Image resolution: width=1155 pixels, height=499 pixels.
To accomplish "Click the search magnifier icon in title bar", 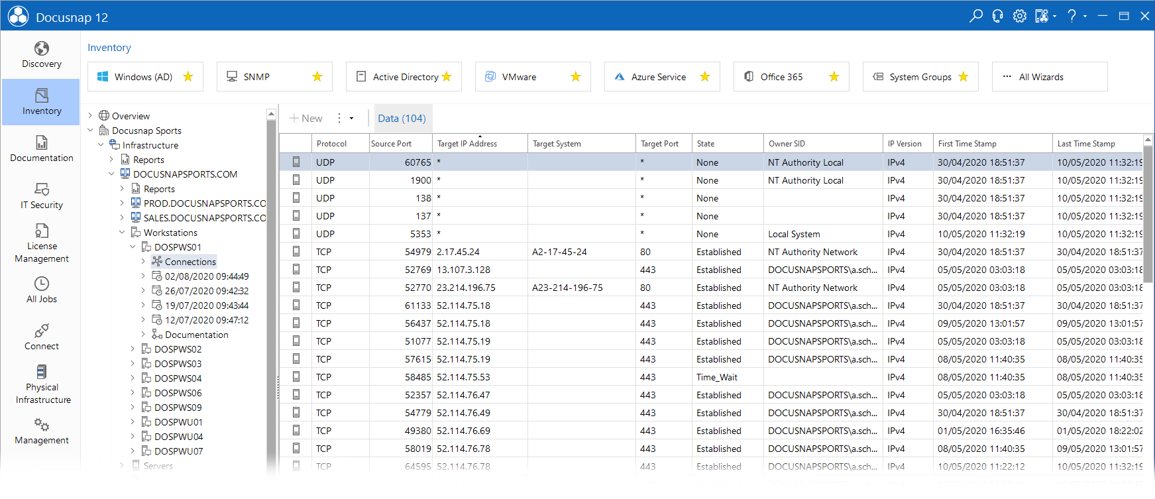I will click(975, 16).
